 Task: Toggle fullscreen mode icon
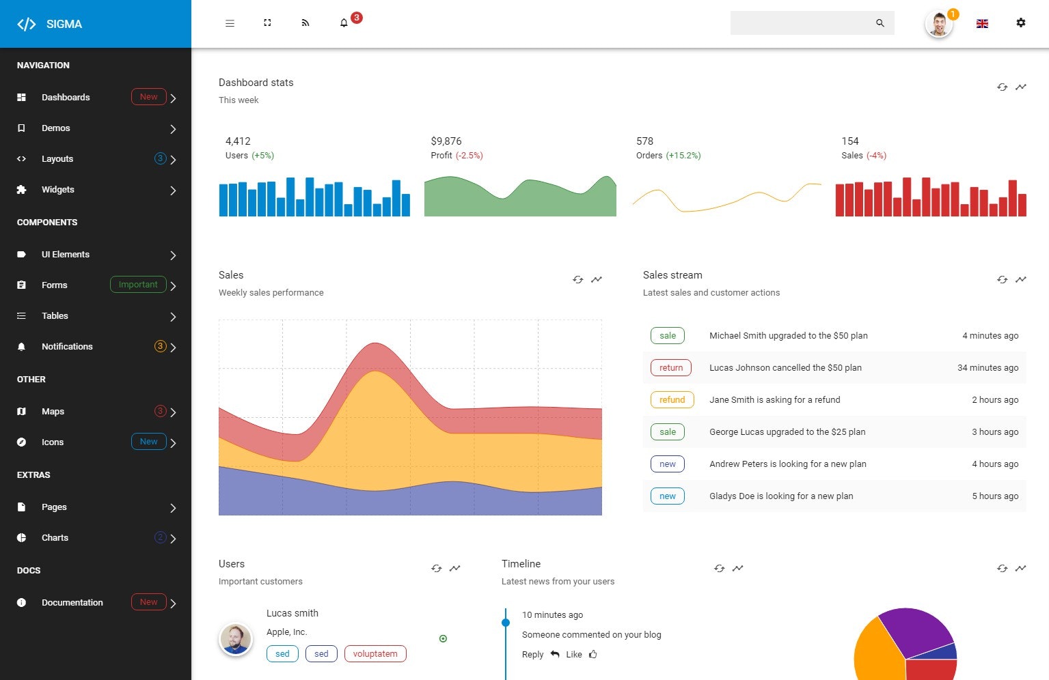click(x=267, y=23)
